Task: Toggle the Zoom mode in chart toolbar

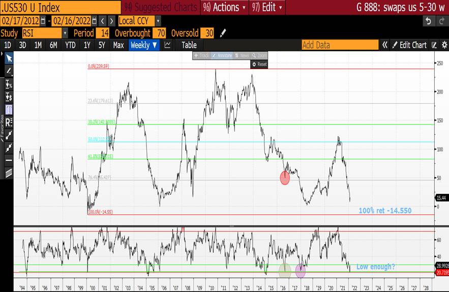Action: pos(259,55)
